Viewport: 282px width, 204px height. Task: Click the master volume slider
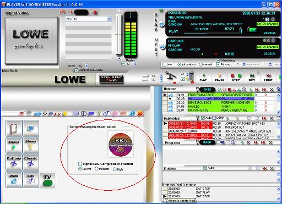click(x=119, y=34)
